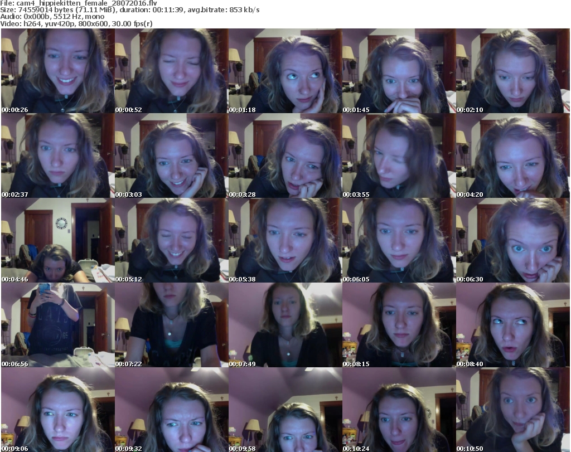
Task: Pick the frame stamped 00:08:15
Action: [399, 325]
